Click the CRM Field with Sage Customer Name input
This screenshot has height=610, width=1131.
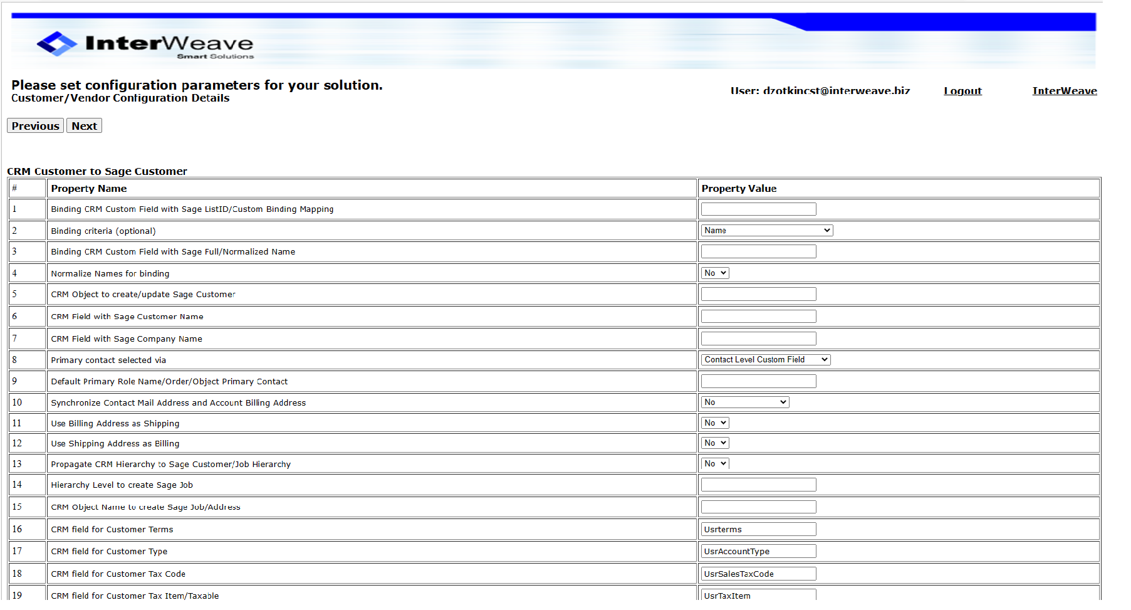[x=758, y=316]
